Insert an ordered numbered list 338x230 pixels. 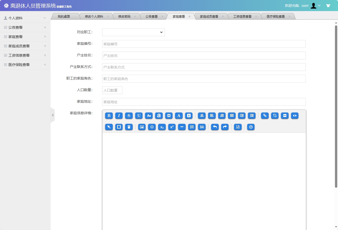[192, 127]
